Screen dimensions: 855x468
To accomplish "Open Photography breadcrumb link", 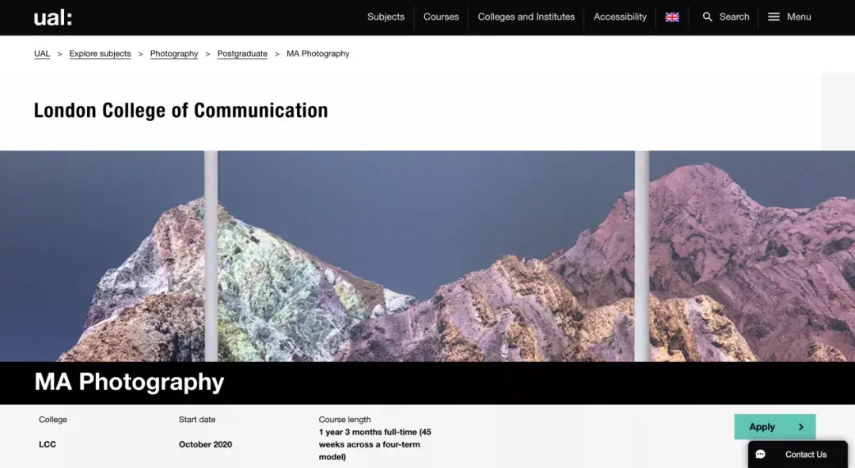I will [x=174, y=54].
